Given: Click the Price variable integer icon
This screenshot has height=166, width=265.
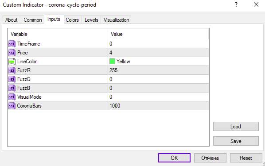Looking at the screenshot, I should [12, 53].
